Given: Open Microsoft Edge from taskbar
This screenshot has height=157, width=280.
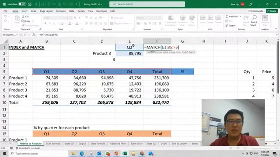Looking at the screenshot, I should (x=82, y=154).
